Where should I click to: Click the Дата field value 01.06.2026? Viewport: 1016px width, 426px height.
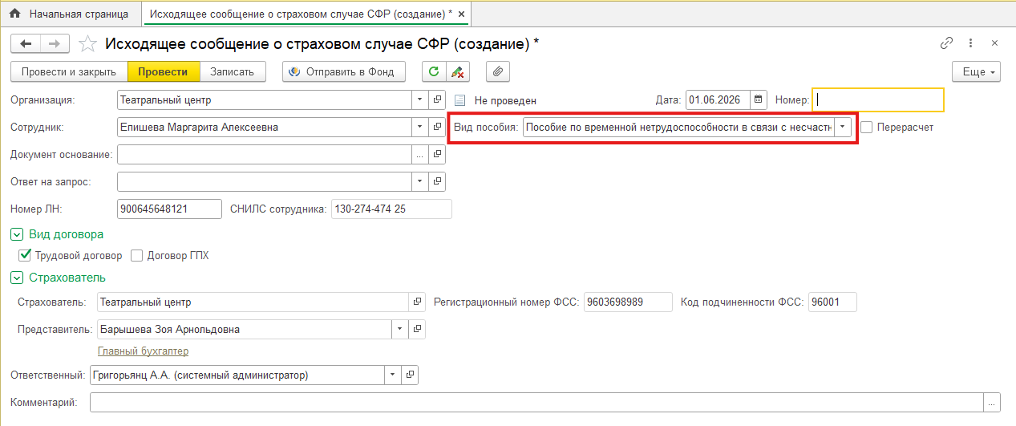[718, 100]
